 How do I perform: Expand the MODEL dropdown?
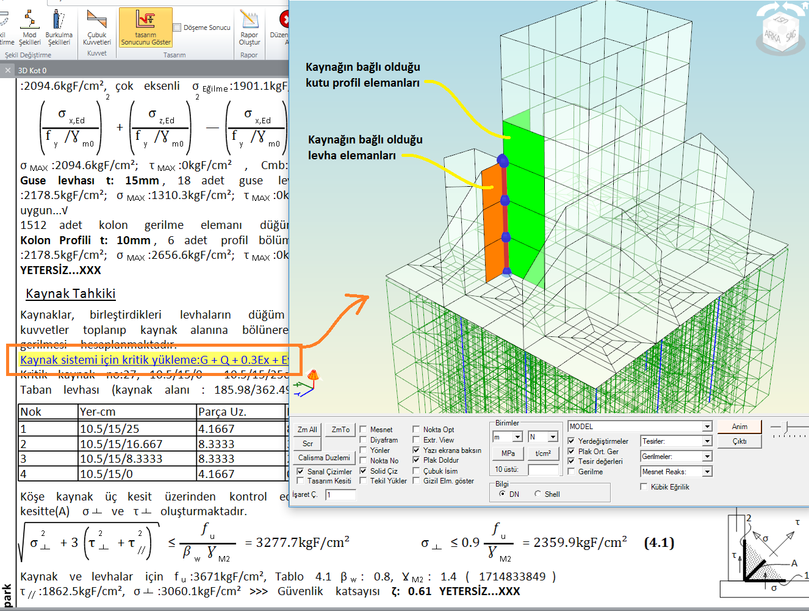click(707, 427)
